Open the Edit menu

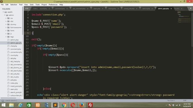(7, 5)
